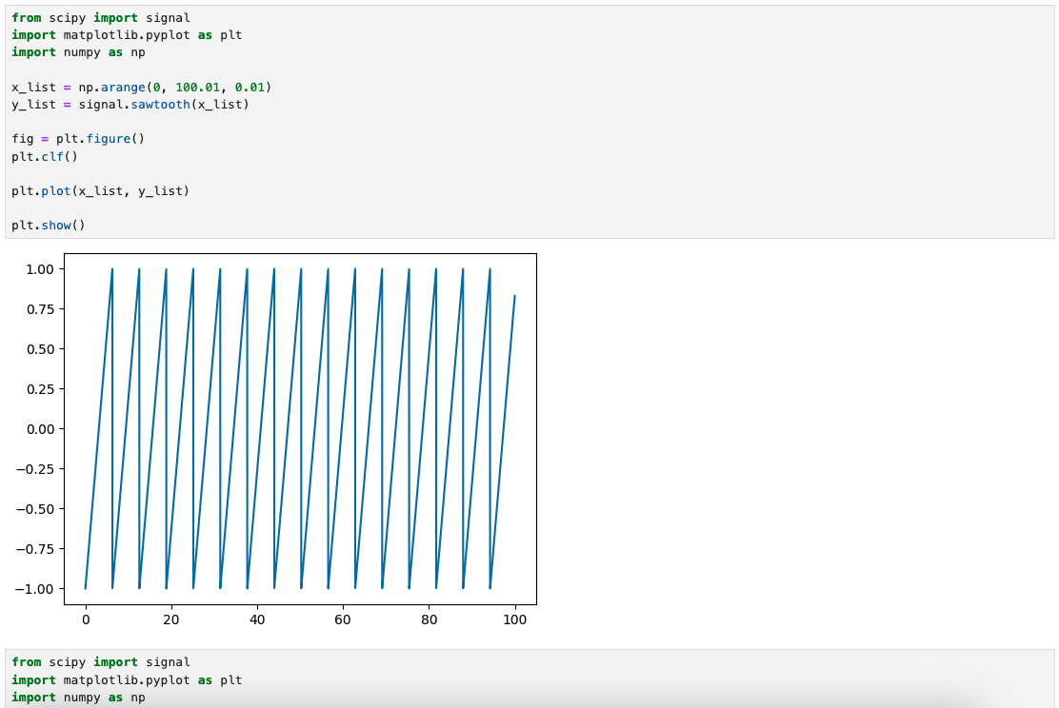Click 'import numpy as np' in second cell

(x=78, y=697)
